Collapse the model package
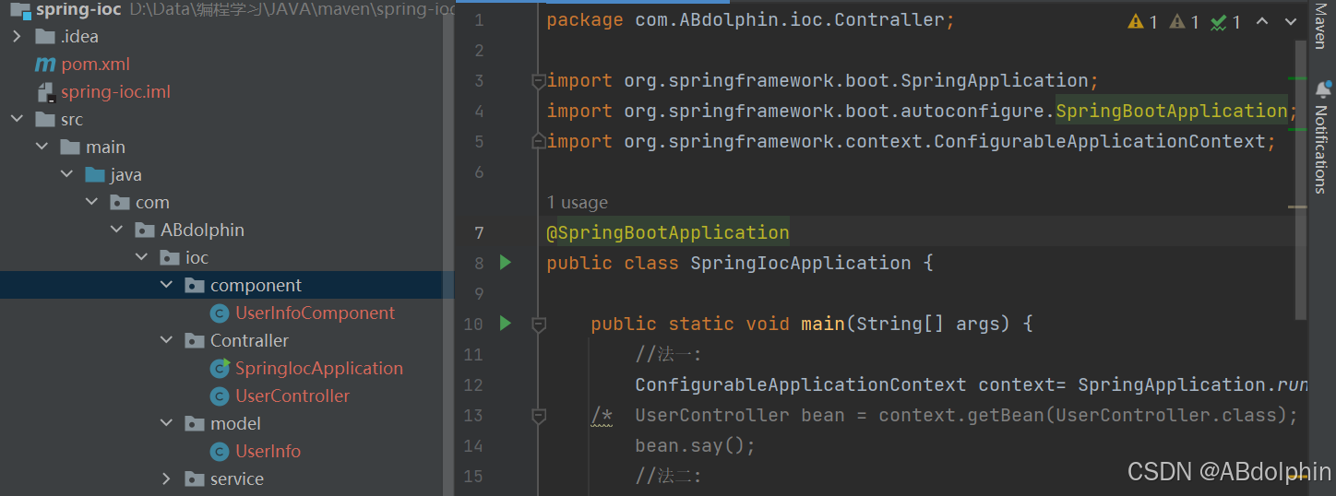The width and height of the screenshot is (1336, 496). [166, 424]
